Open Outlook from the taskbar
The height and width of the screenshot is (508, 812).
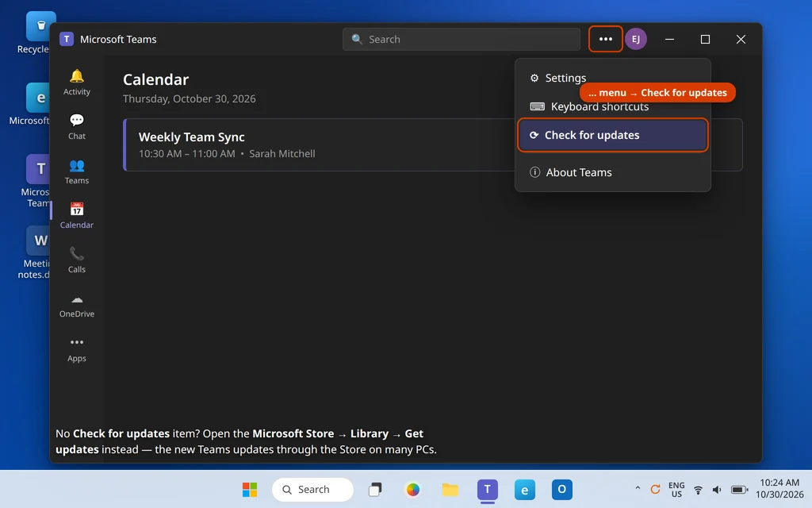coord(562,489)
